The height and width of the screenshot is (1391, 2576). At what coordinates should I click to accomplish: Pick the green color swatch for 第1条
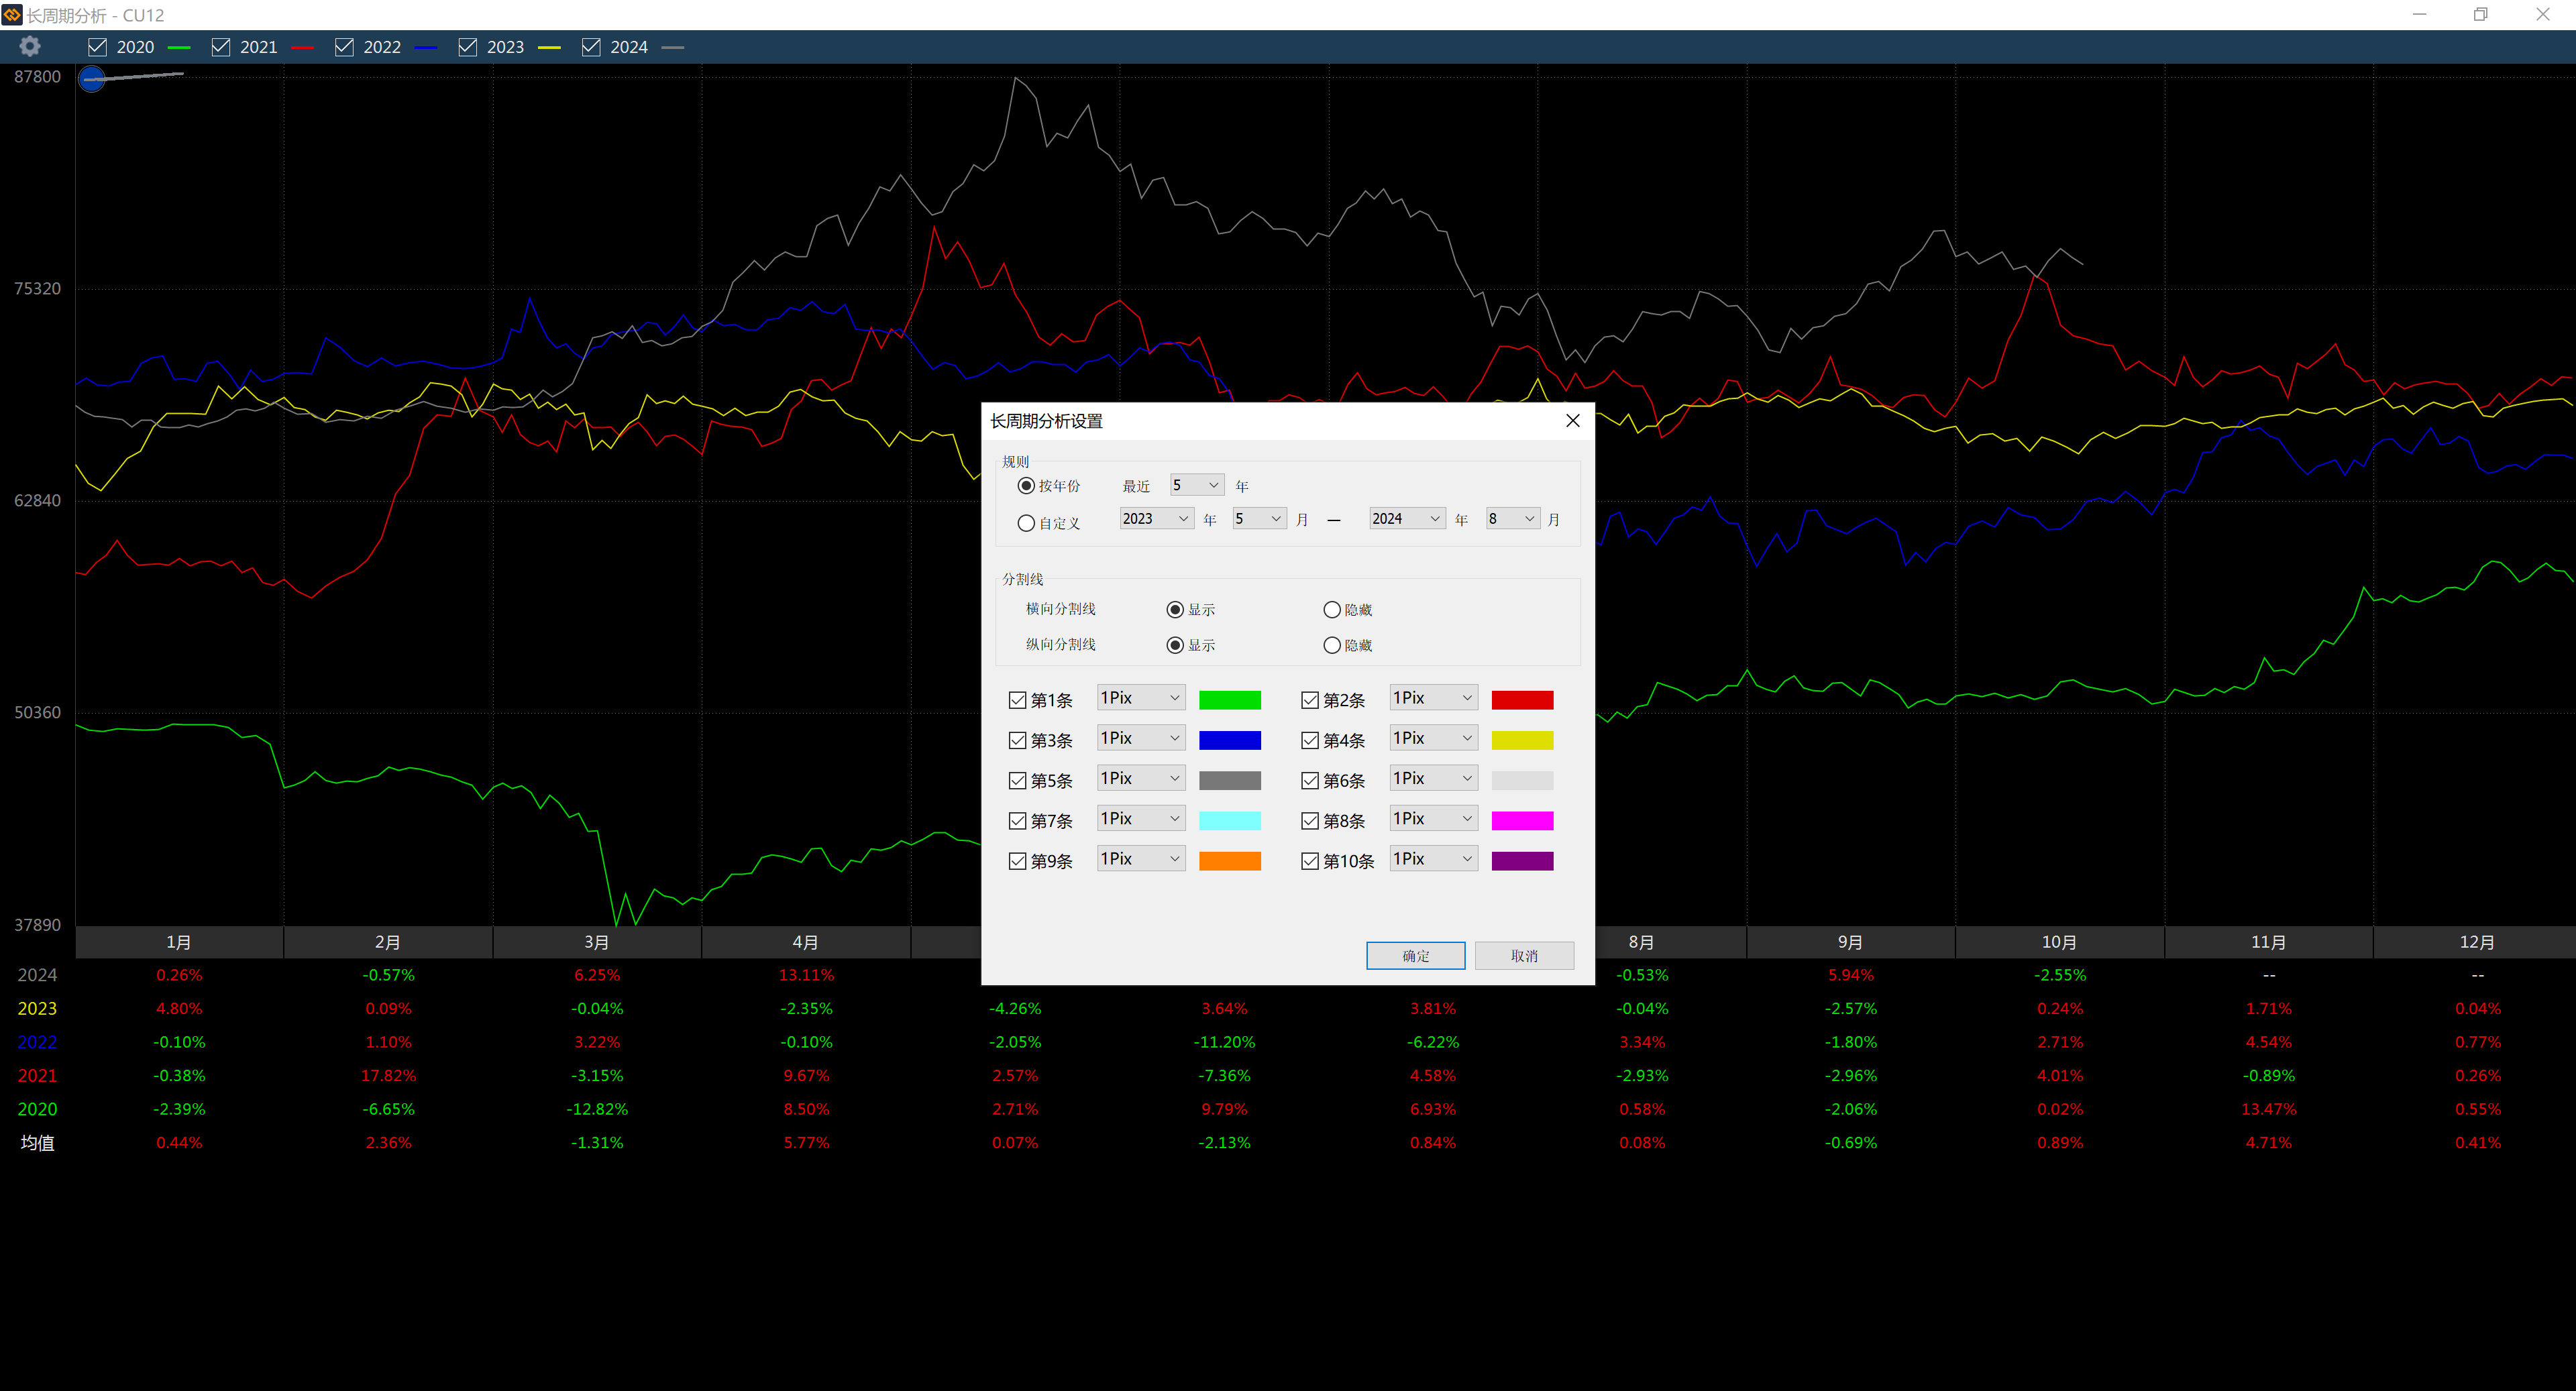click(x=1230, y=700)
